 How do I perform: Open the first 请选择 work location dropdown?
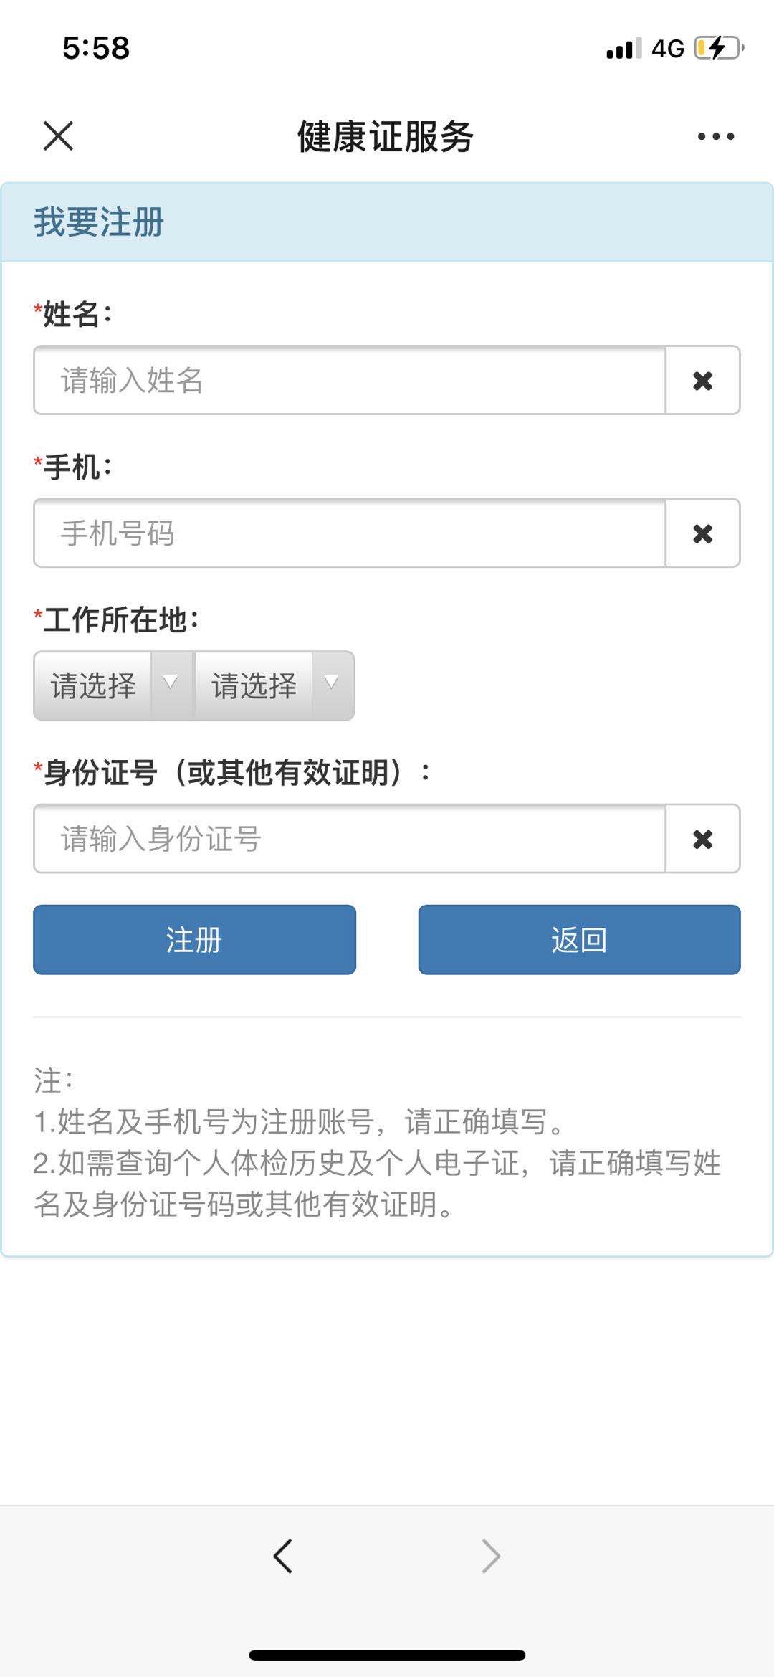(x=93, y=686)
